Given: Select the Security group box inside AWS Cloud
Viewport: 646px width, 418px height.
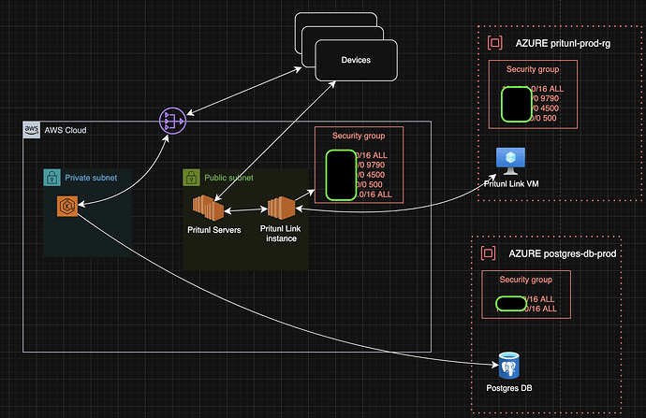Looking at the screenshot, I should click(359, 136).
